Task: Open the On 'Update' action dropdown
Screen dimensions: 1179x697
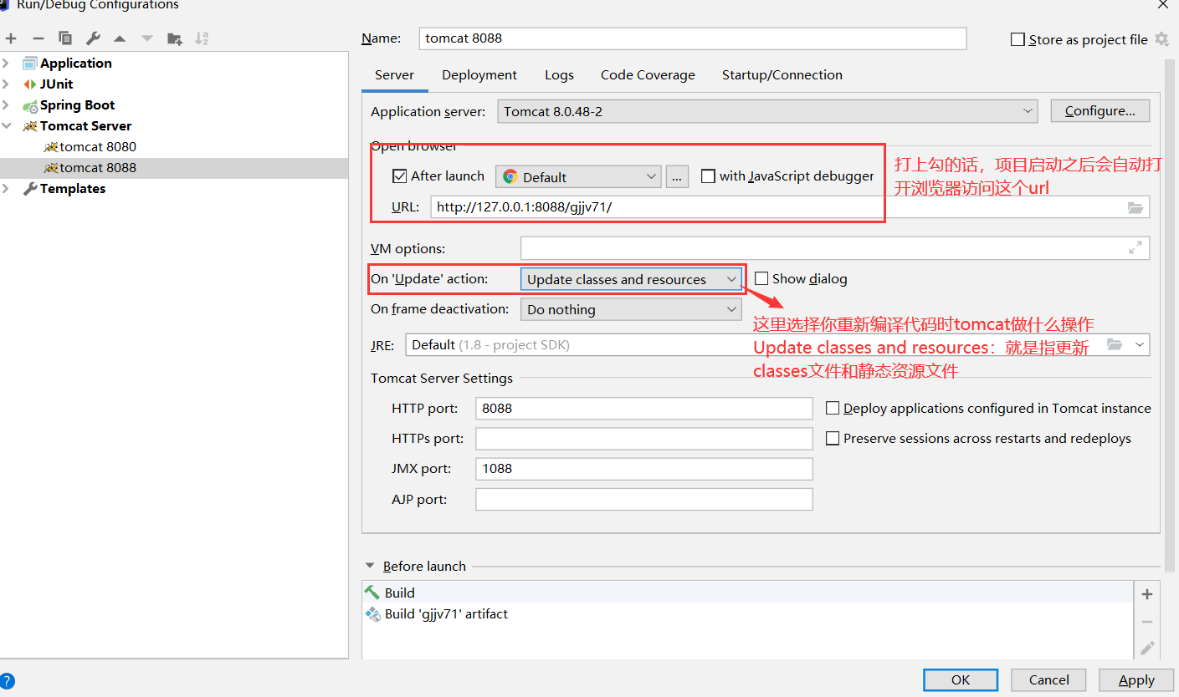Action: coord(631,279)
